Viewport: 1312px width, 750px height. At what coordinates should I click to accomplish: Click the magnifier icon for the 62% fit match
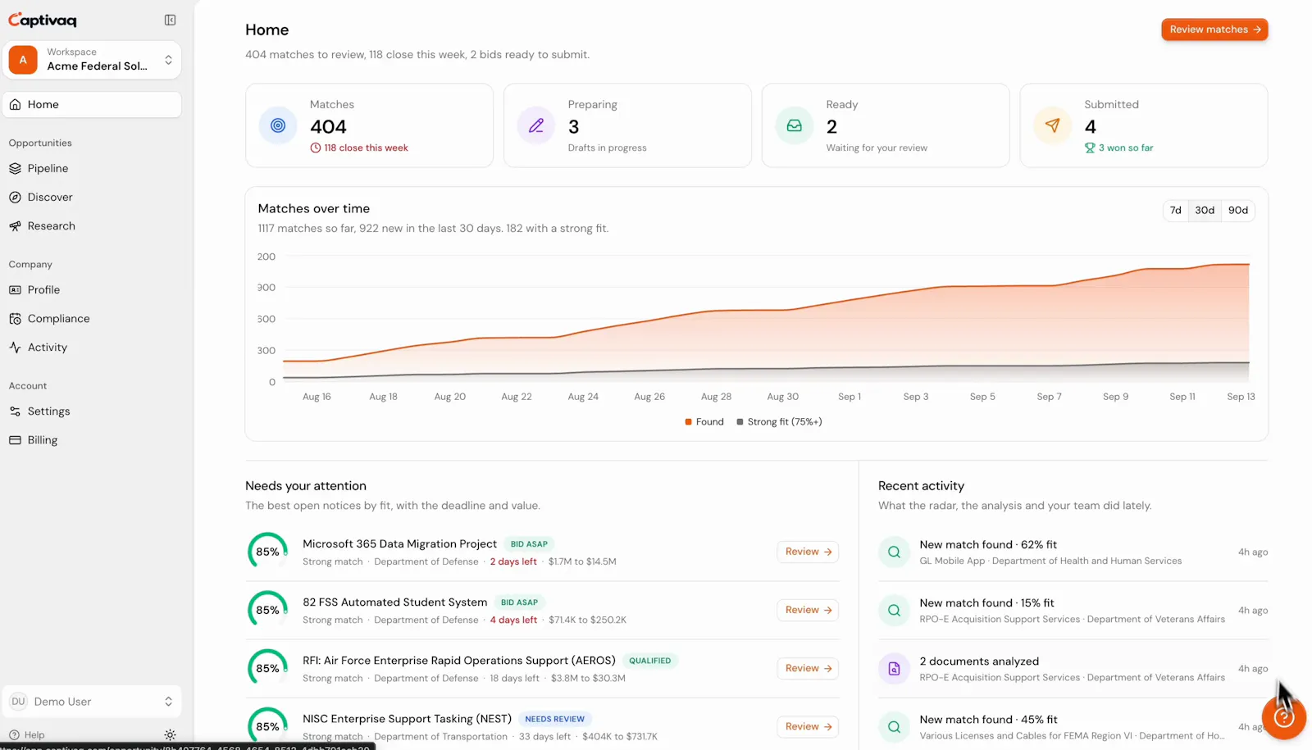tap(895, 552)
